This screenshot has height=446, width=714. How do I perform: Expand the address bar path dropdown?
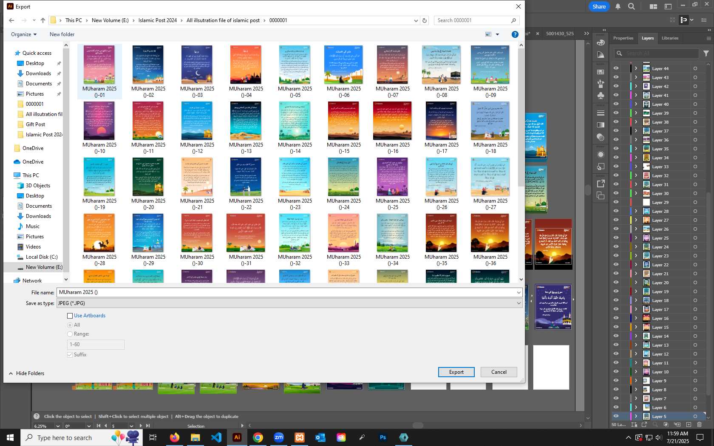point(416,20)
